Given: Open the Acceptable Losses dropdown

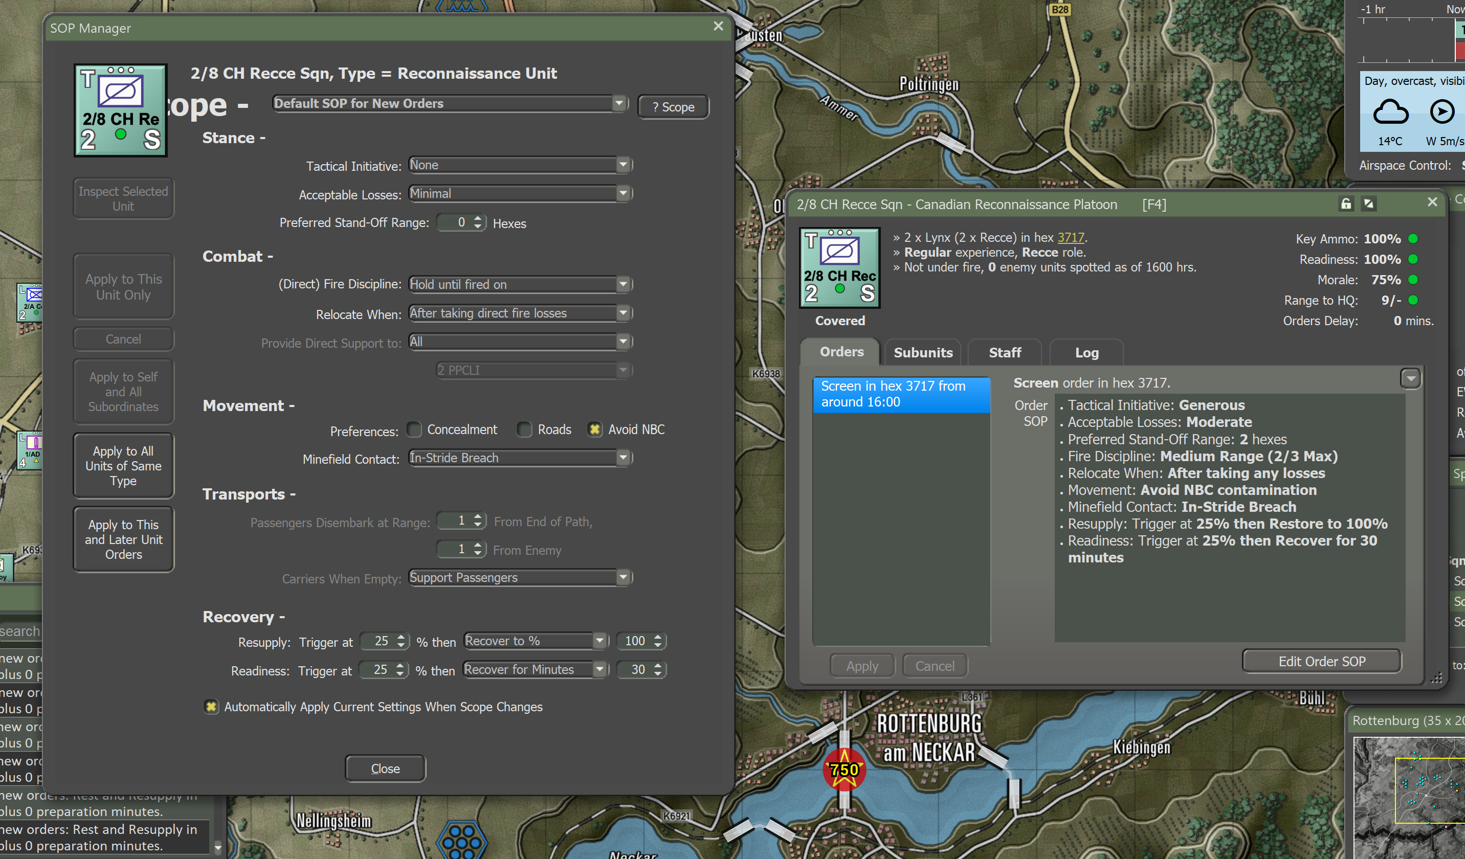Looking at the screenshot, I should 521,194.
